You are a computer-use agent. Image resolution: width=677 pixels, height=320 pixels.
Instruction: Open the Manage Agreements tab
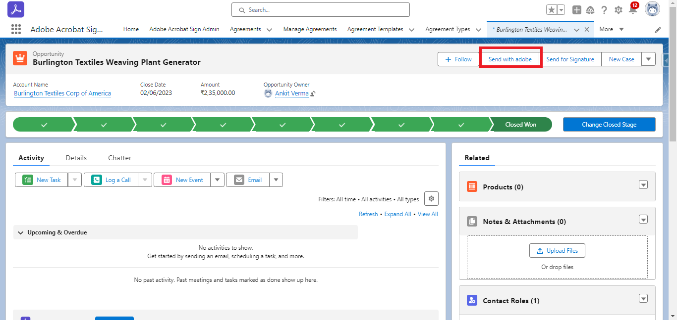pyautogui.click(x=310, y=29)
